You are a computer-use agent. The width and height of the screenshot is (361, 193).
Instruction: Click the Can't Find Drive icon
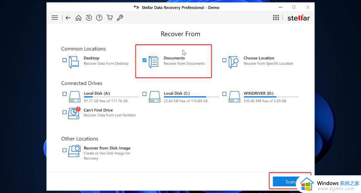point(74,113)
